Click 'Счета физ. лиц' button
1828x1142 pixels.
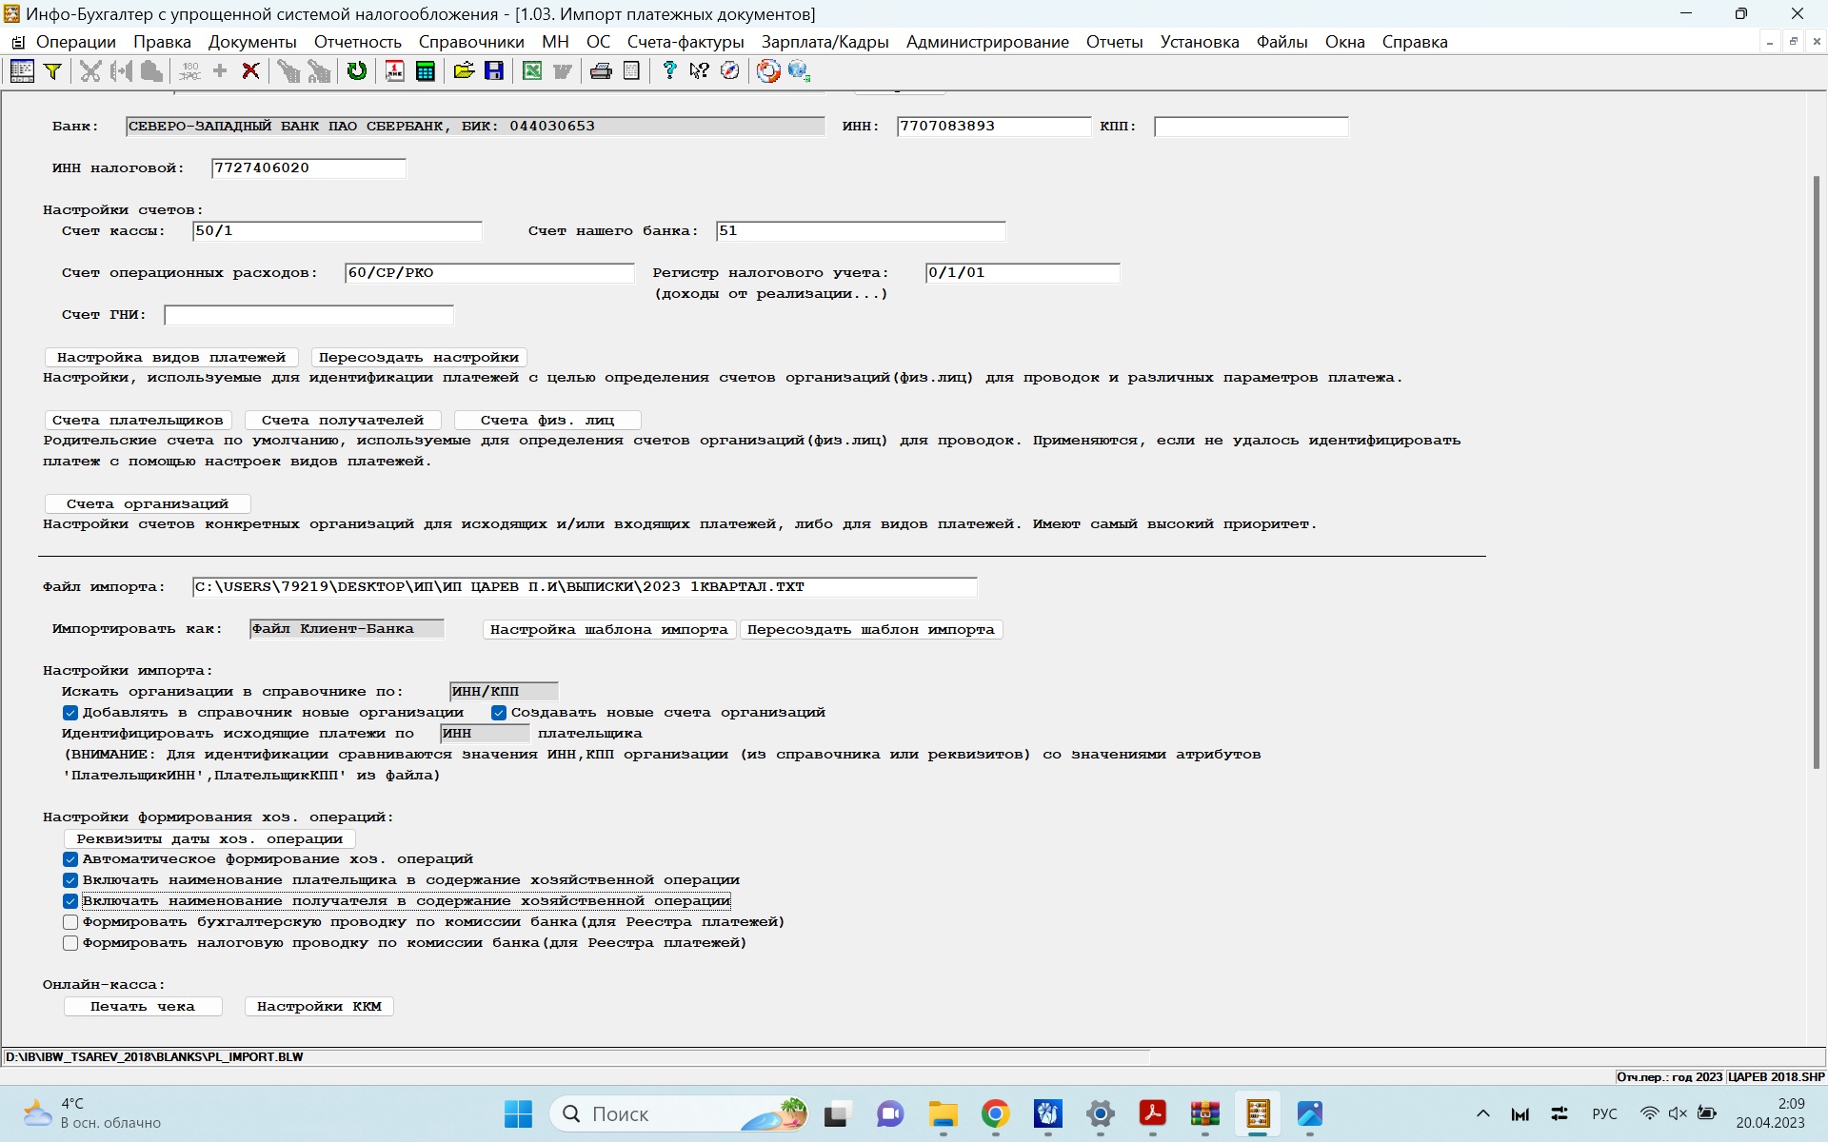[x=547, y=421]
